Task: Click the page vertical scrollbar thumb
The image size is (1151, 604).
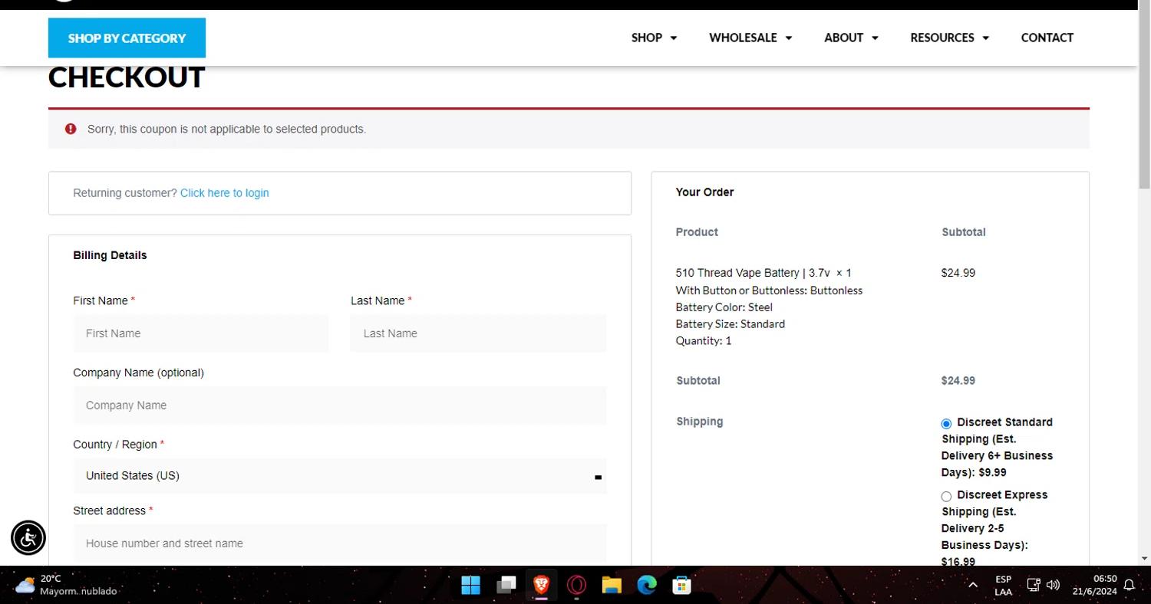Action: coord(1144,100)
